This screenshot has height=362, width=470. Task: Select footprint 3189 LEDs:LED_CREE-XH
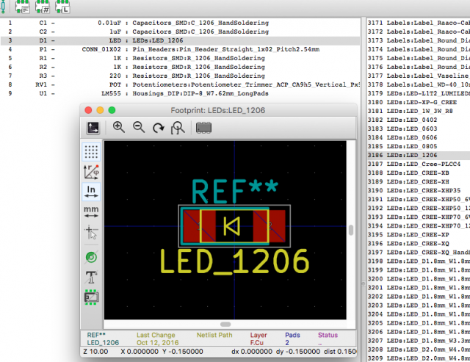pos(419,182)
